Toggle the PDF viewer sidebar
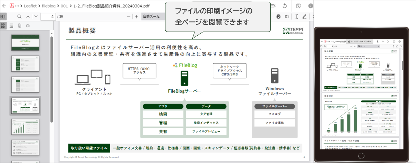 (x=3, y=16)
